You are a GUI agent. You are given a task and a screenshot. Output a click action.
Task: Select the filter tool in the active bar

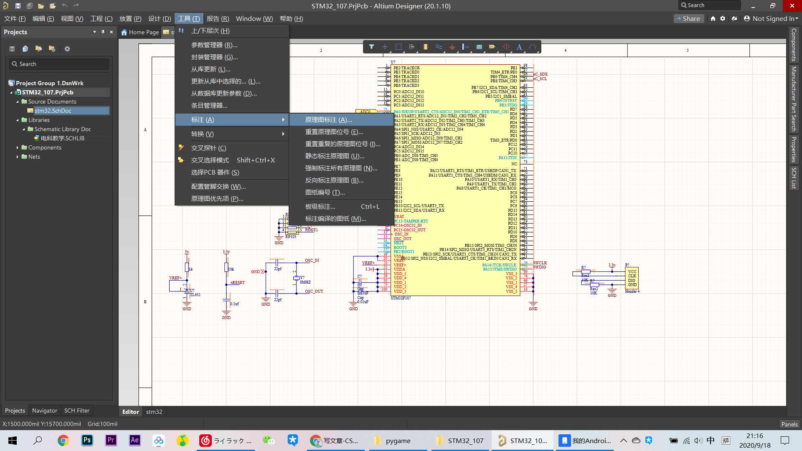[x=372, y=47]
